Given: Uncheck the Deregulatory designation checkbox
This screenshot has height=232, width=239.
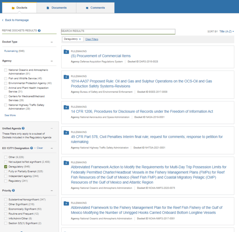Looking at the screenshot, I should 6,167.
